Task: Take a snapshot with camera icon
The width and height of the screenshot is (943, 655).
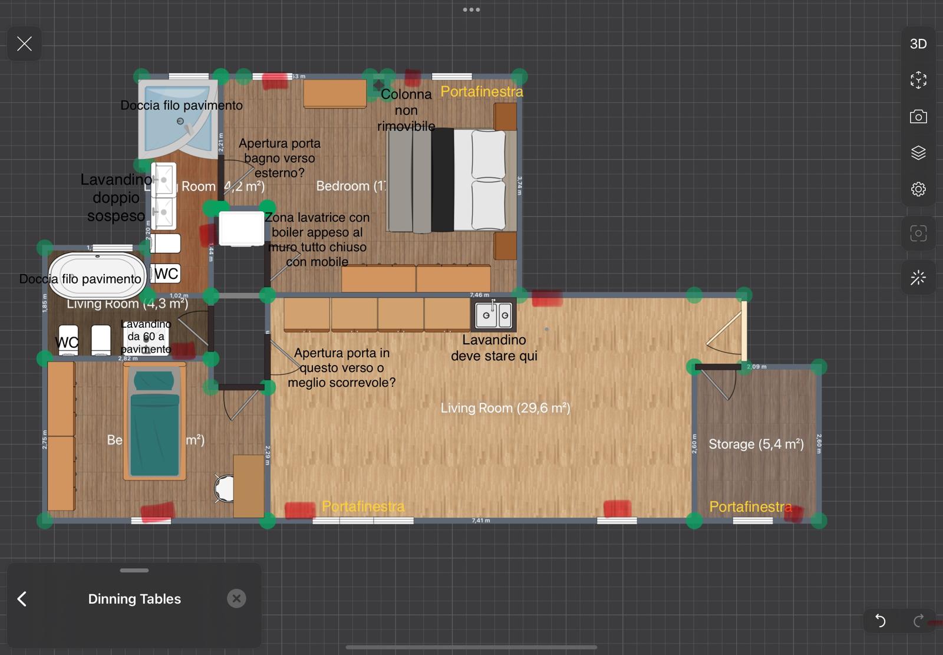Action: [918, 117]
